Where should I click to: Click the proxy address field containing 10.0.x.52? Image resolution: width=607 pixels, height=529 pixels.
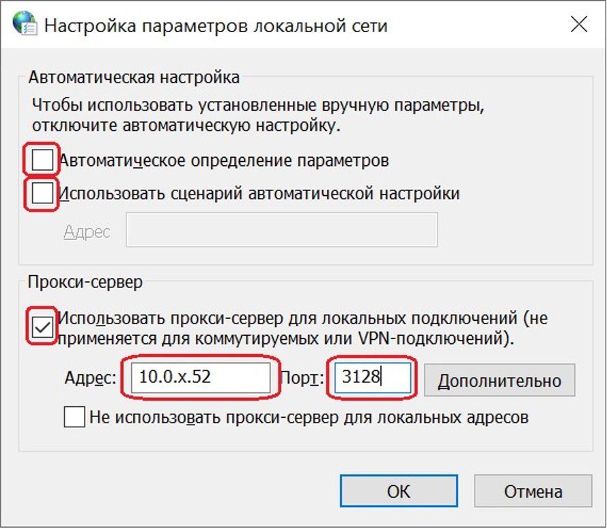pyautogui.click(x=201, y=377)
